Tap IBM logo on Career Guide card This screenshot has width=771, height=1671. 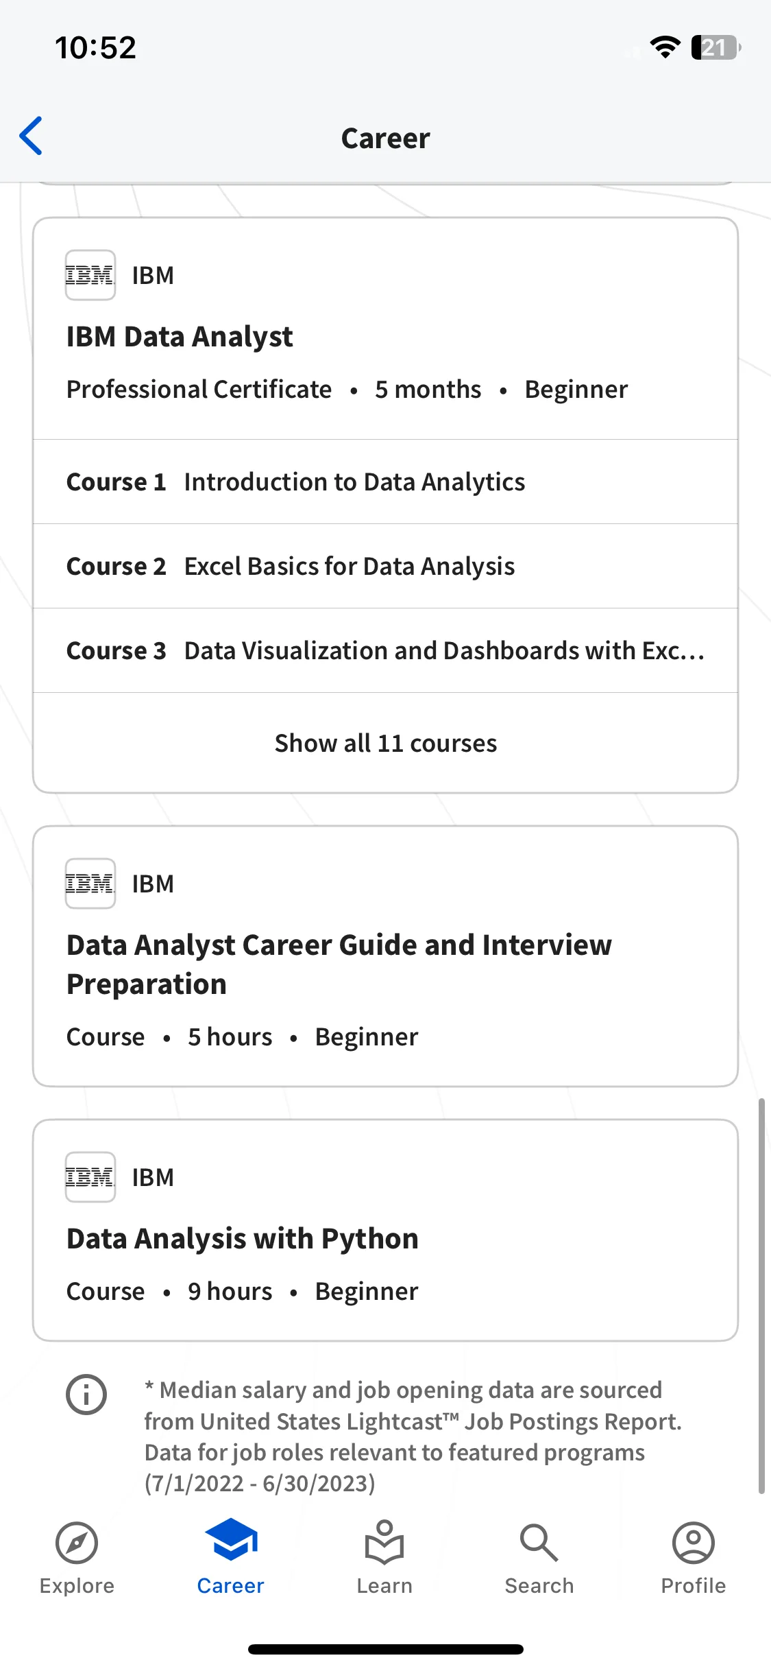pos(90,884)
